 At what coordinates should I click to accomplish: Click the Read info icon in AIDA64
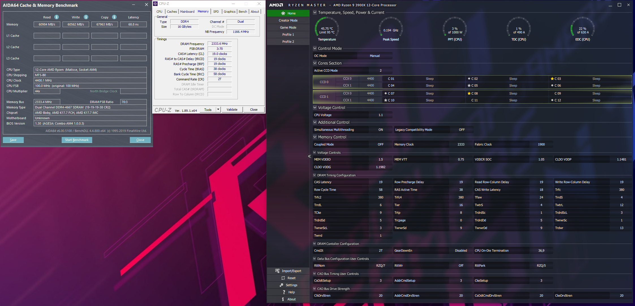[x=57, y=17]
